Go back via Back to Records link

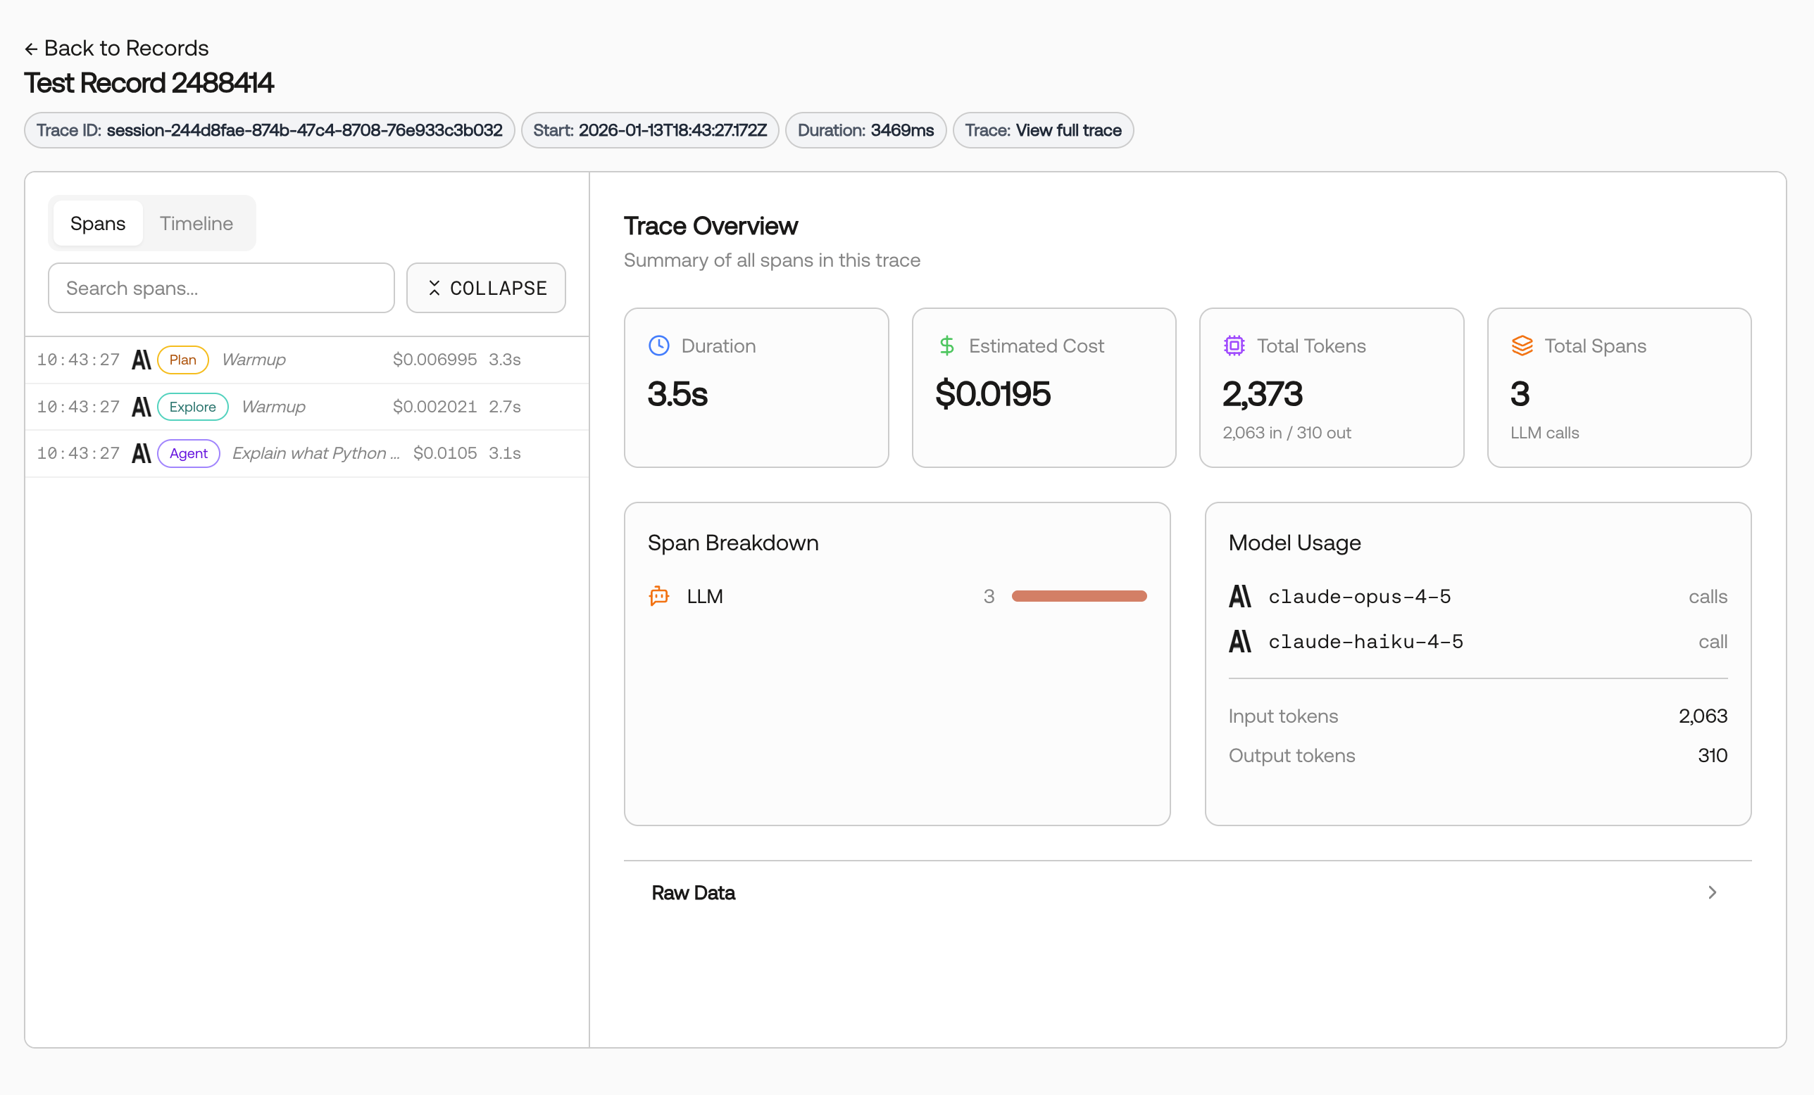116,48
